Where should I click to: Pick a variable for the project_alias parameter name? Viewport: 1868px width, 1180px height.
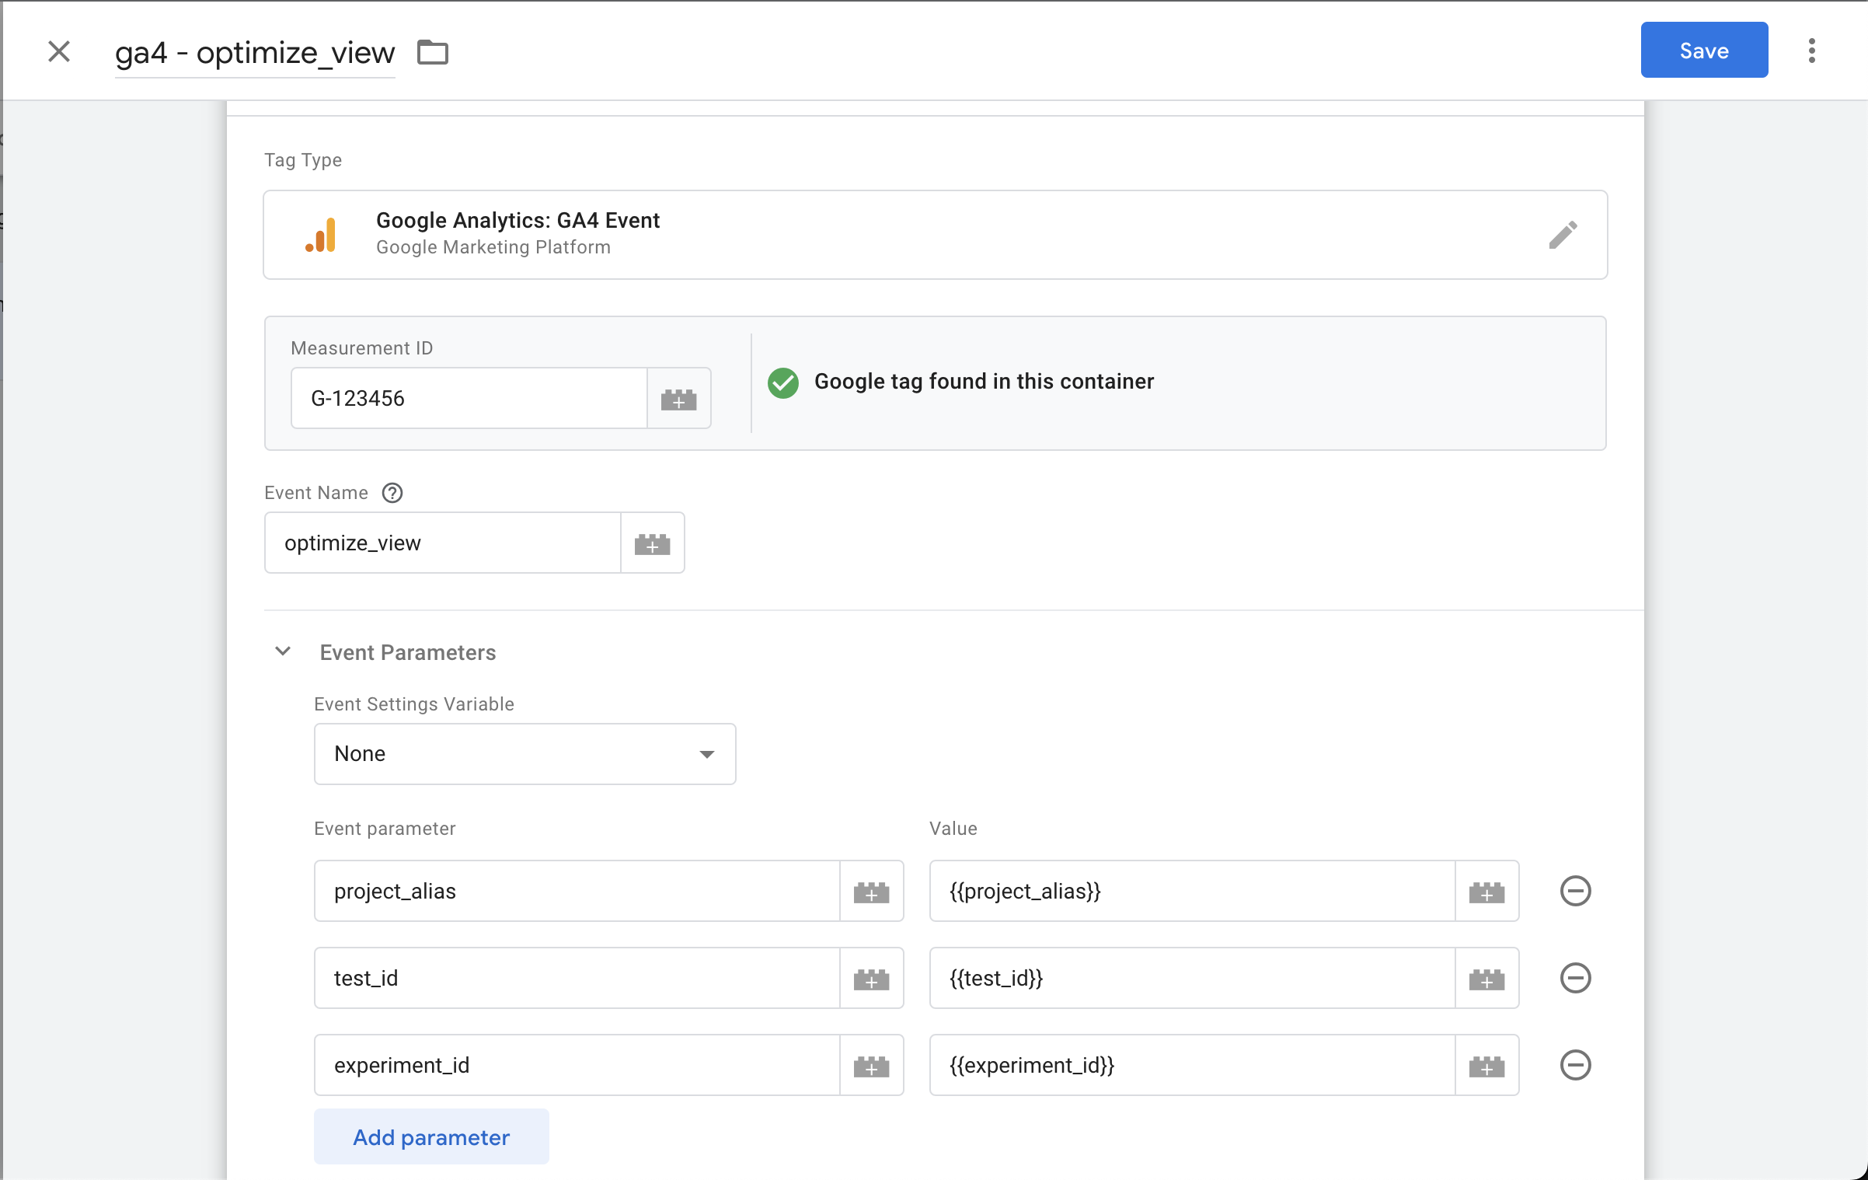pos(872,892)
